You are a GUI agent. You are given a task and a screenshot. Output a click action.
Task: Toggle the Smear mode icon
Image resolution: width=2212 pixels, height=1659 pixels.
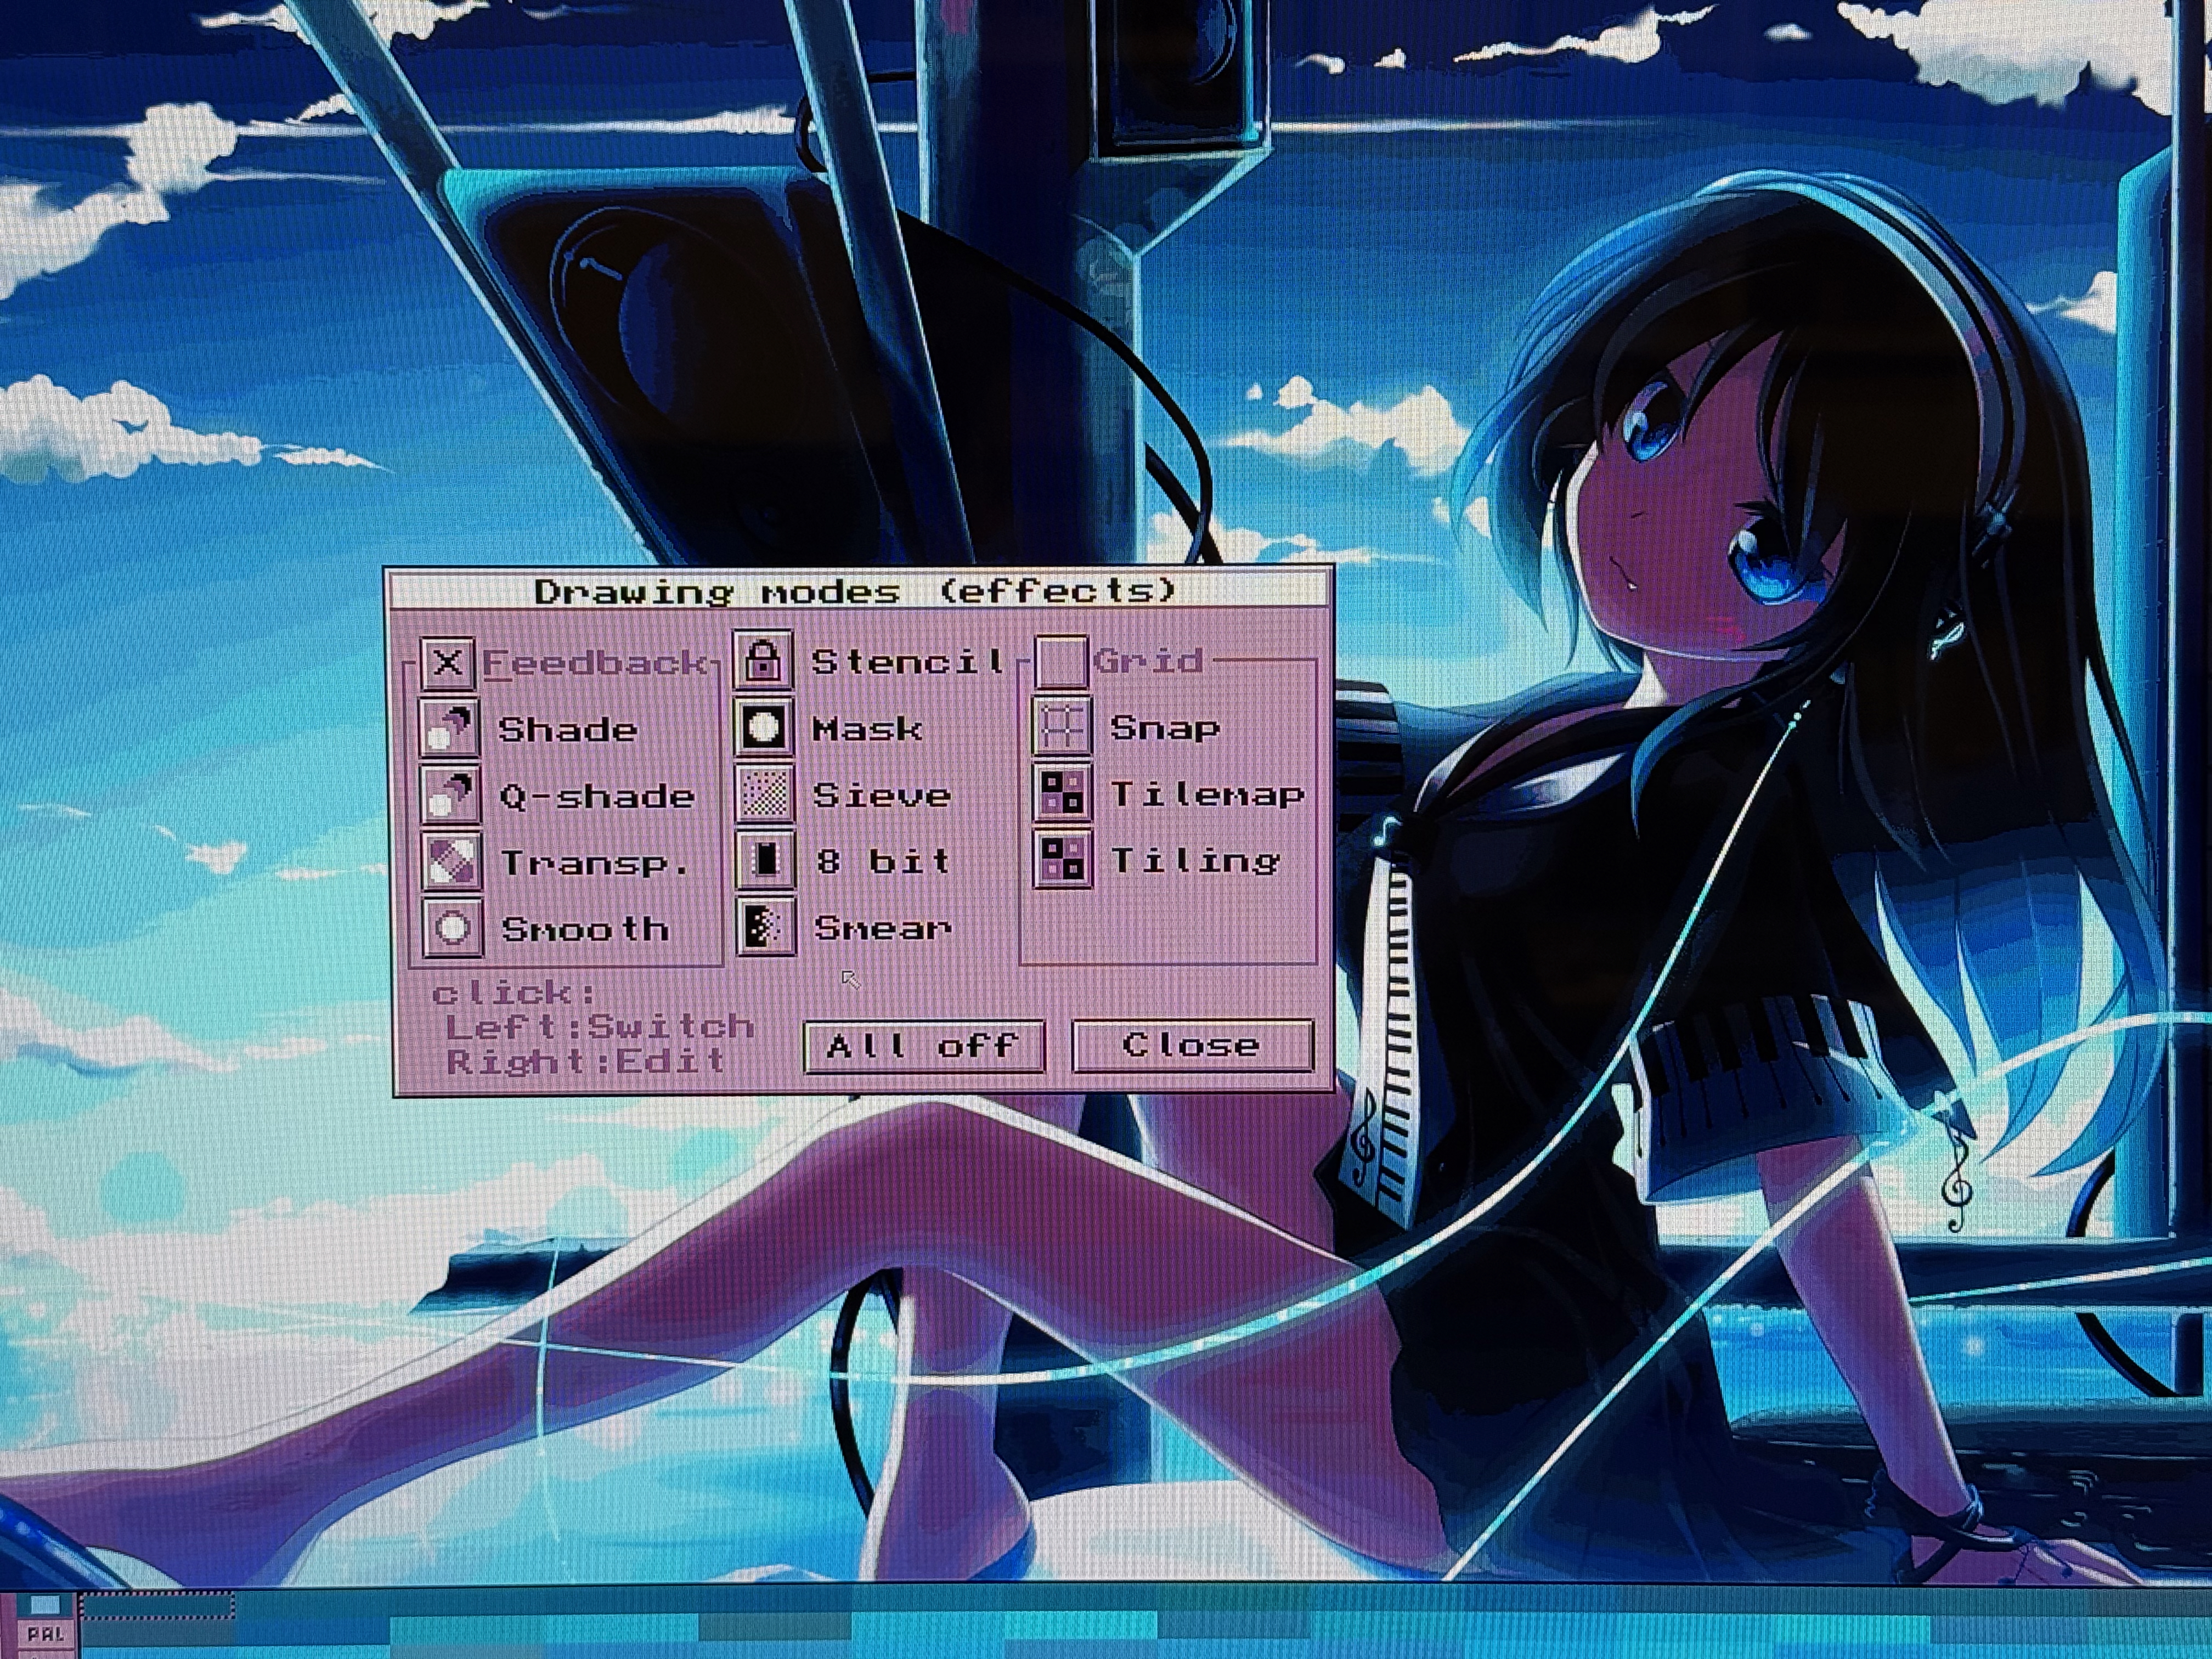click(767, 927)
